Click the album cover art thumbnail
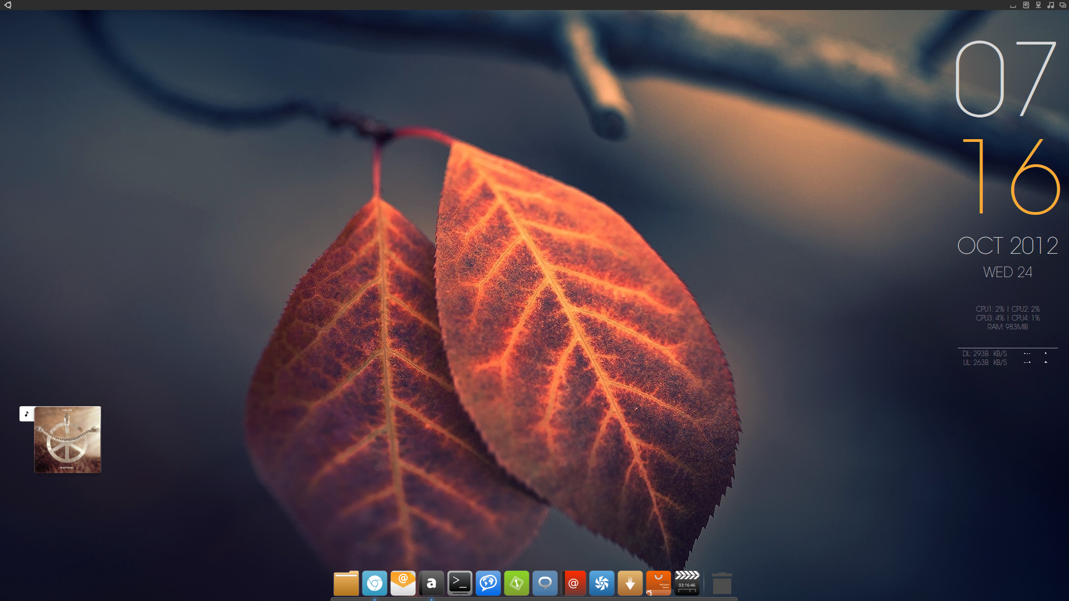The width and height of the screenshot is (1069, 601). (67, 440)
